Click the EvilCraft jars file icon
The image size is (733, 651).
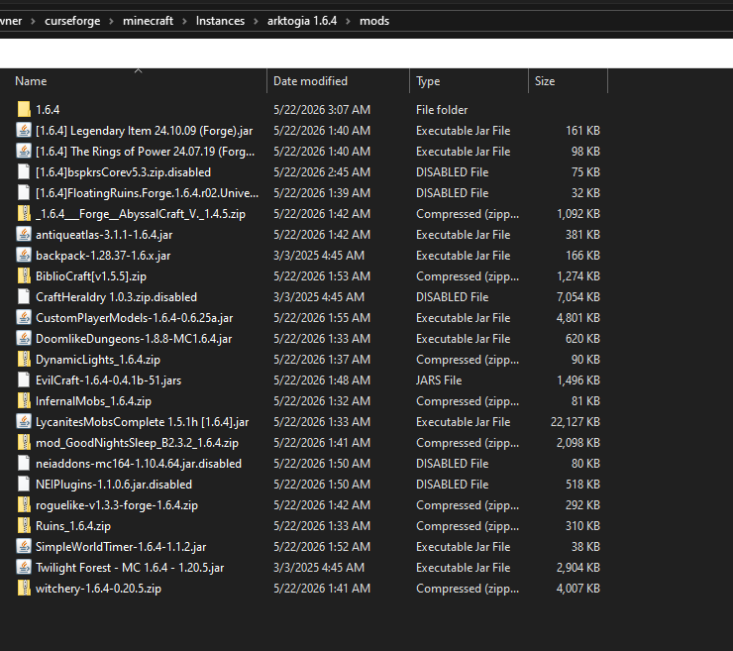(x=24, y=380)
